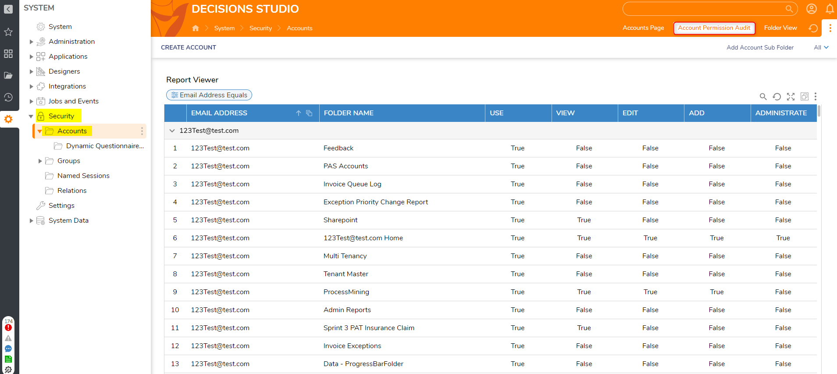Image resolution: width=837 pixels, height=374 pixels.
Task: Click the magnifier icon in top search box
Action: 789,9
